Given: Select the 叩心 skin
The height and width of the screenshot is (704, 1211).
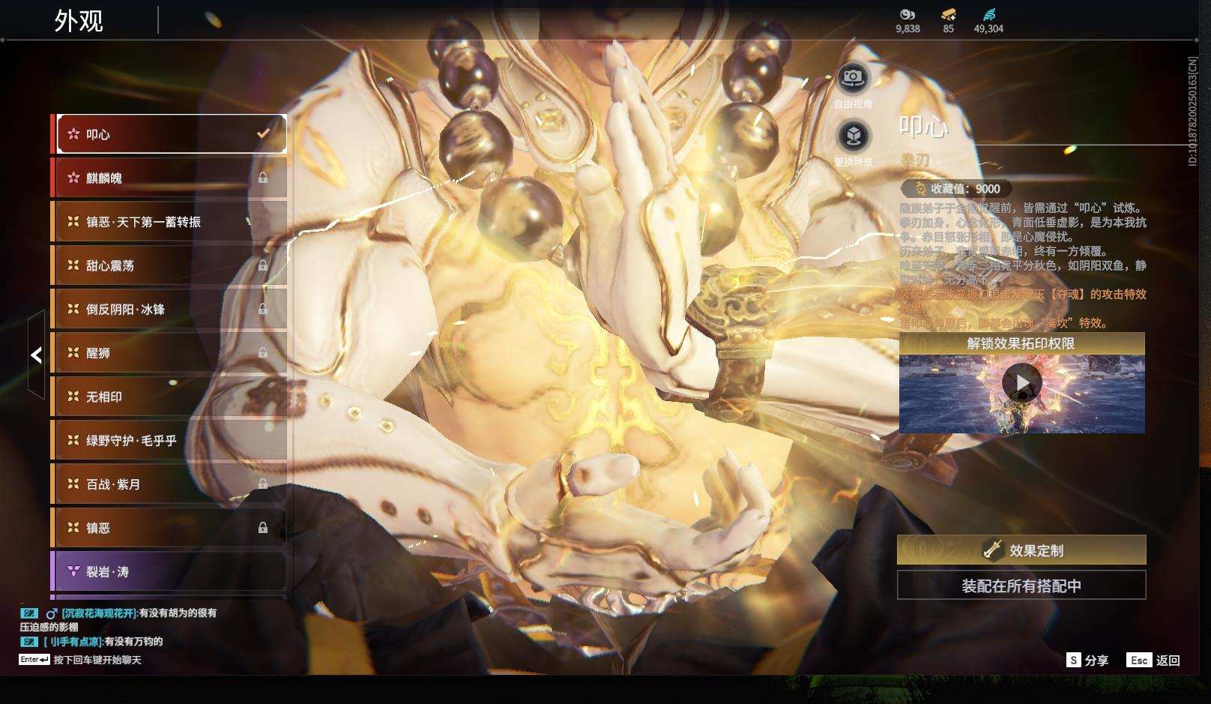Looking at the screenshot, I should coord(169,133).
